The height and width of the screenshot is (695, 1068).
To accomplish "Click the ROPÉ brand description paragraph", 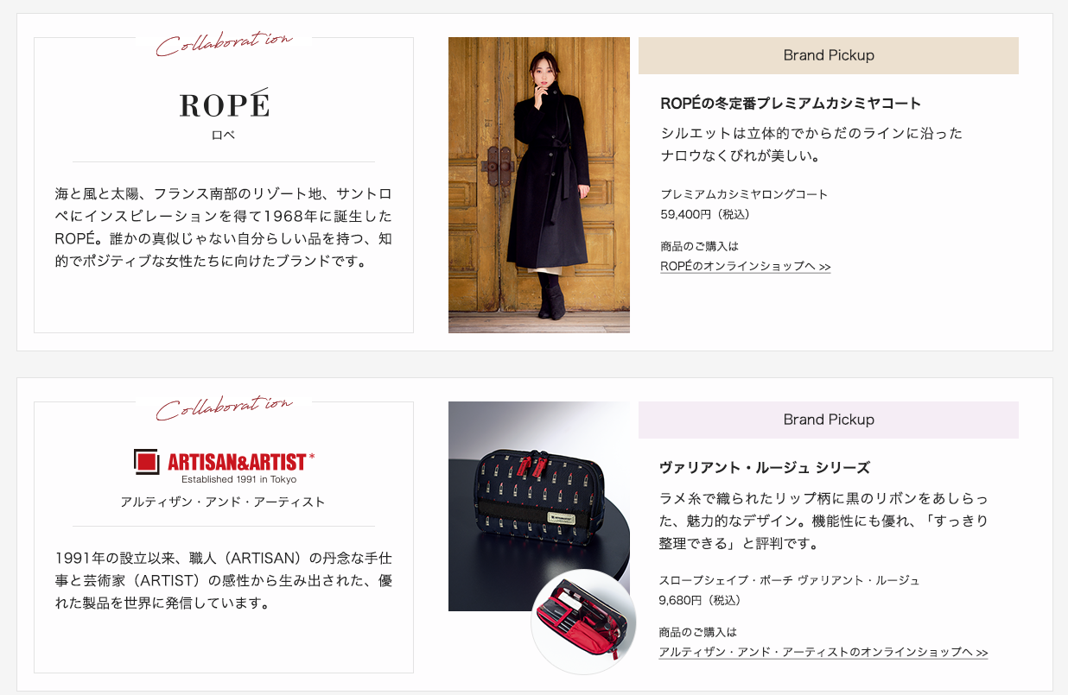I will tap(224, 227).
